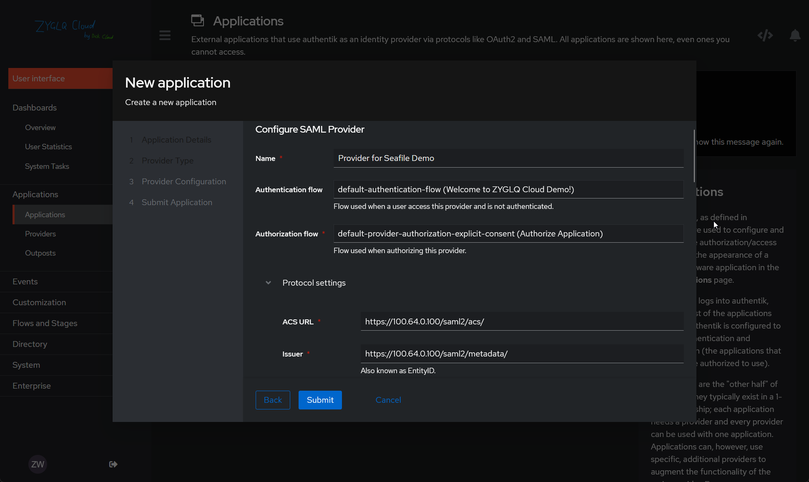Click the Back button
The height and width of the screenshot is (482, 809).
tap(273, 400)
